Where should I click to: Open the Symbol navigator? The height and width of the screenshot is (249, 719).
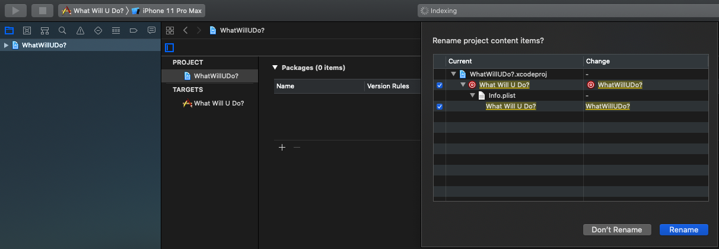[x=44, y=30]
